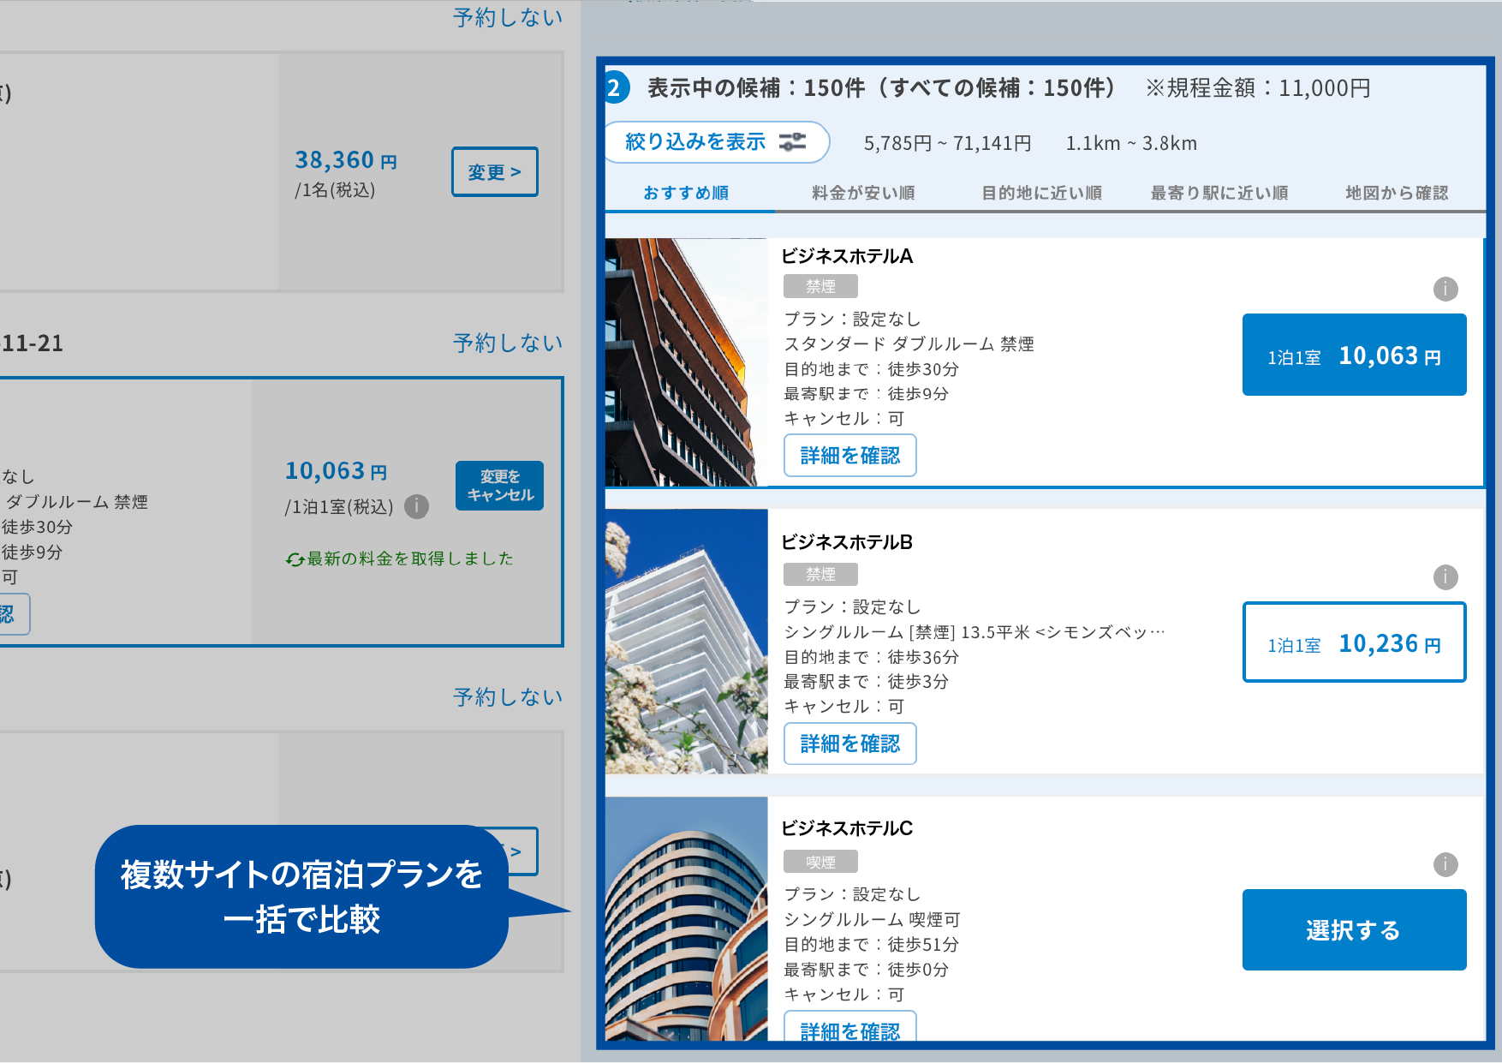This screenshot has width=1502, height=1063.
Task: Select the 目的地に近い順 sort tab
Action: (1041, 193)
